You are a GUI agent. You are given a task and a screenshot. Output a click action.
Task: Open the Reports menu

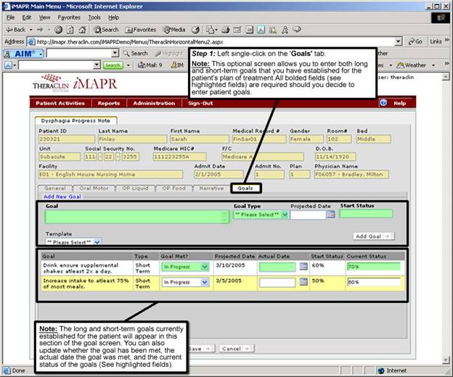[x=109, y=103]
